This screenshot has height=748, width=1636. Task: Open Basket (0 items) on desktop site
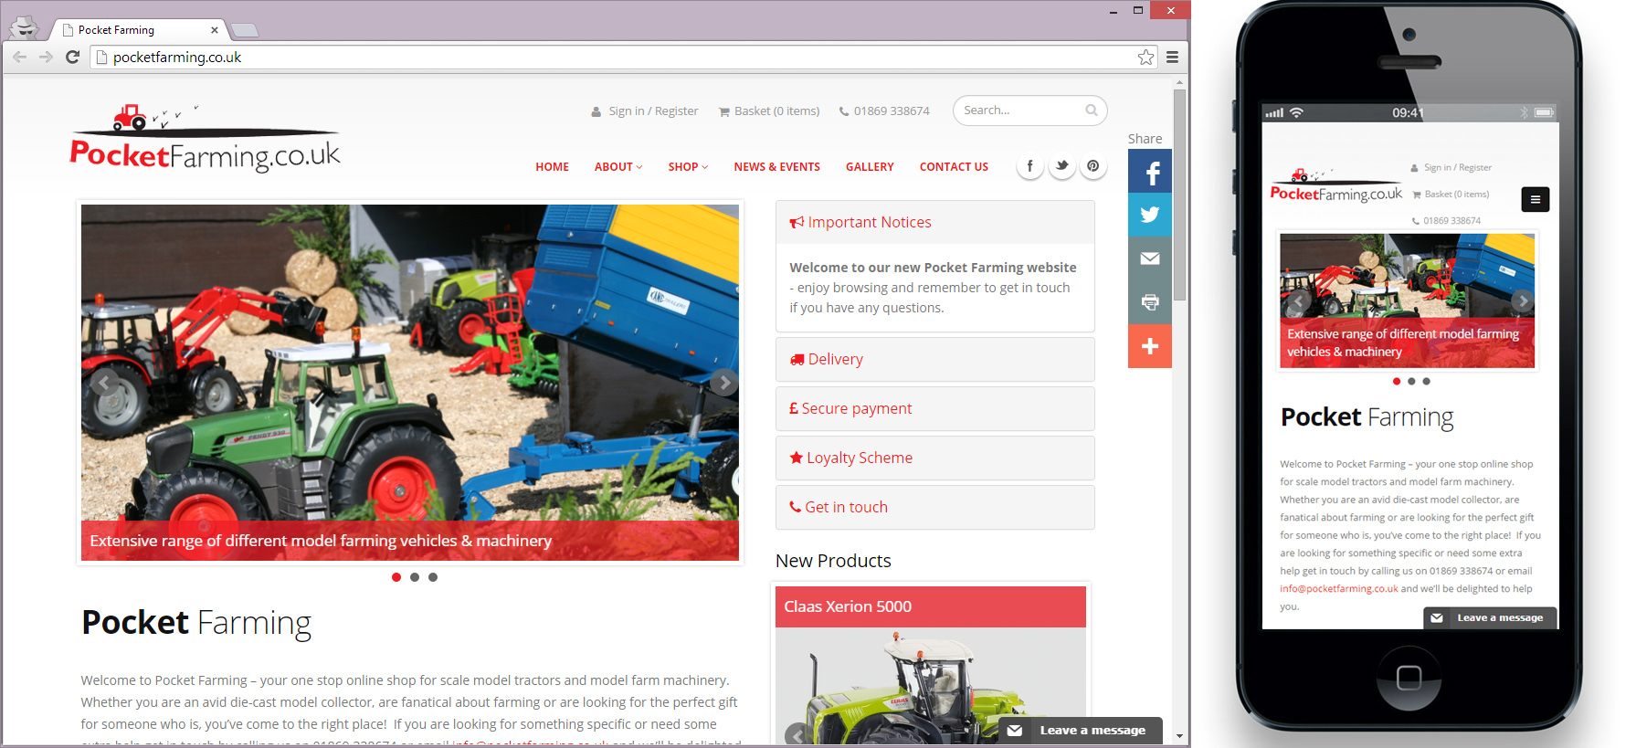pyautogui.click(x=769, y=111)
